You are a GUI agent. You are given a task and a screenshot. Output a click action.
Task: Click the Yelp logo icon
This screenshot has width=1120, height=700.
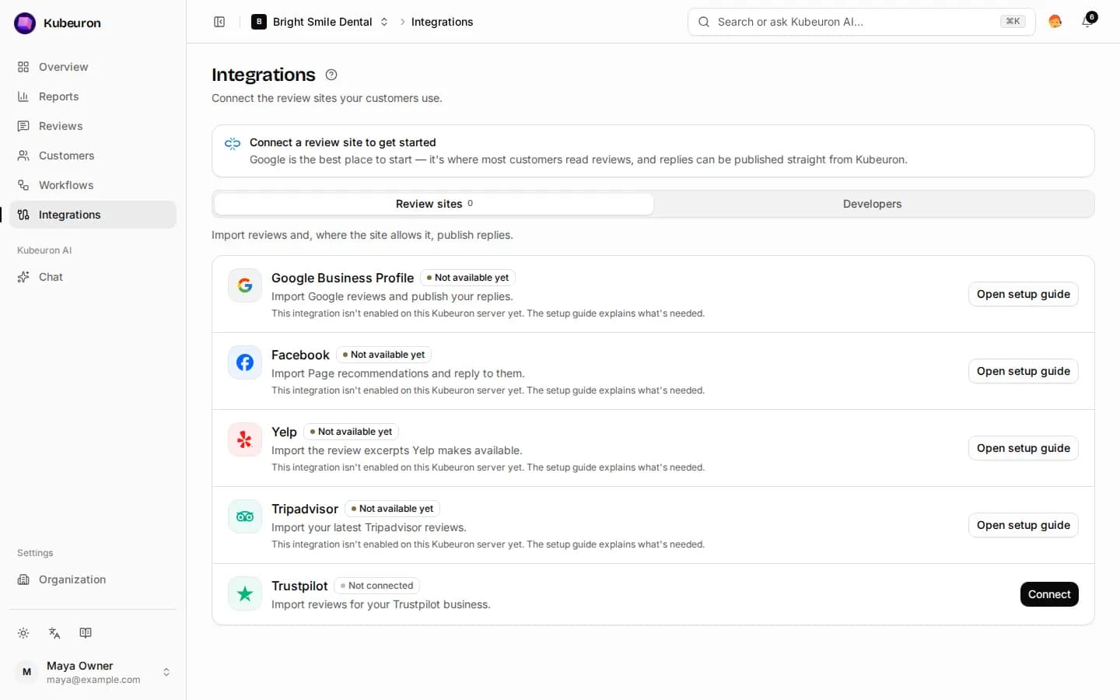(x=245, y=439)
